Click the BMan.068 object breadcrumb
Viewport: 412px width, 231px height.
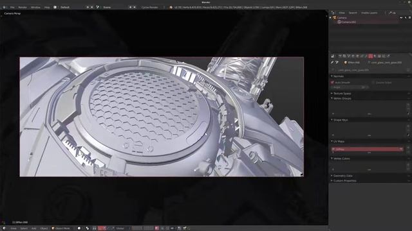point(352,62)
